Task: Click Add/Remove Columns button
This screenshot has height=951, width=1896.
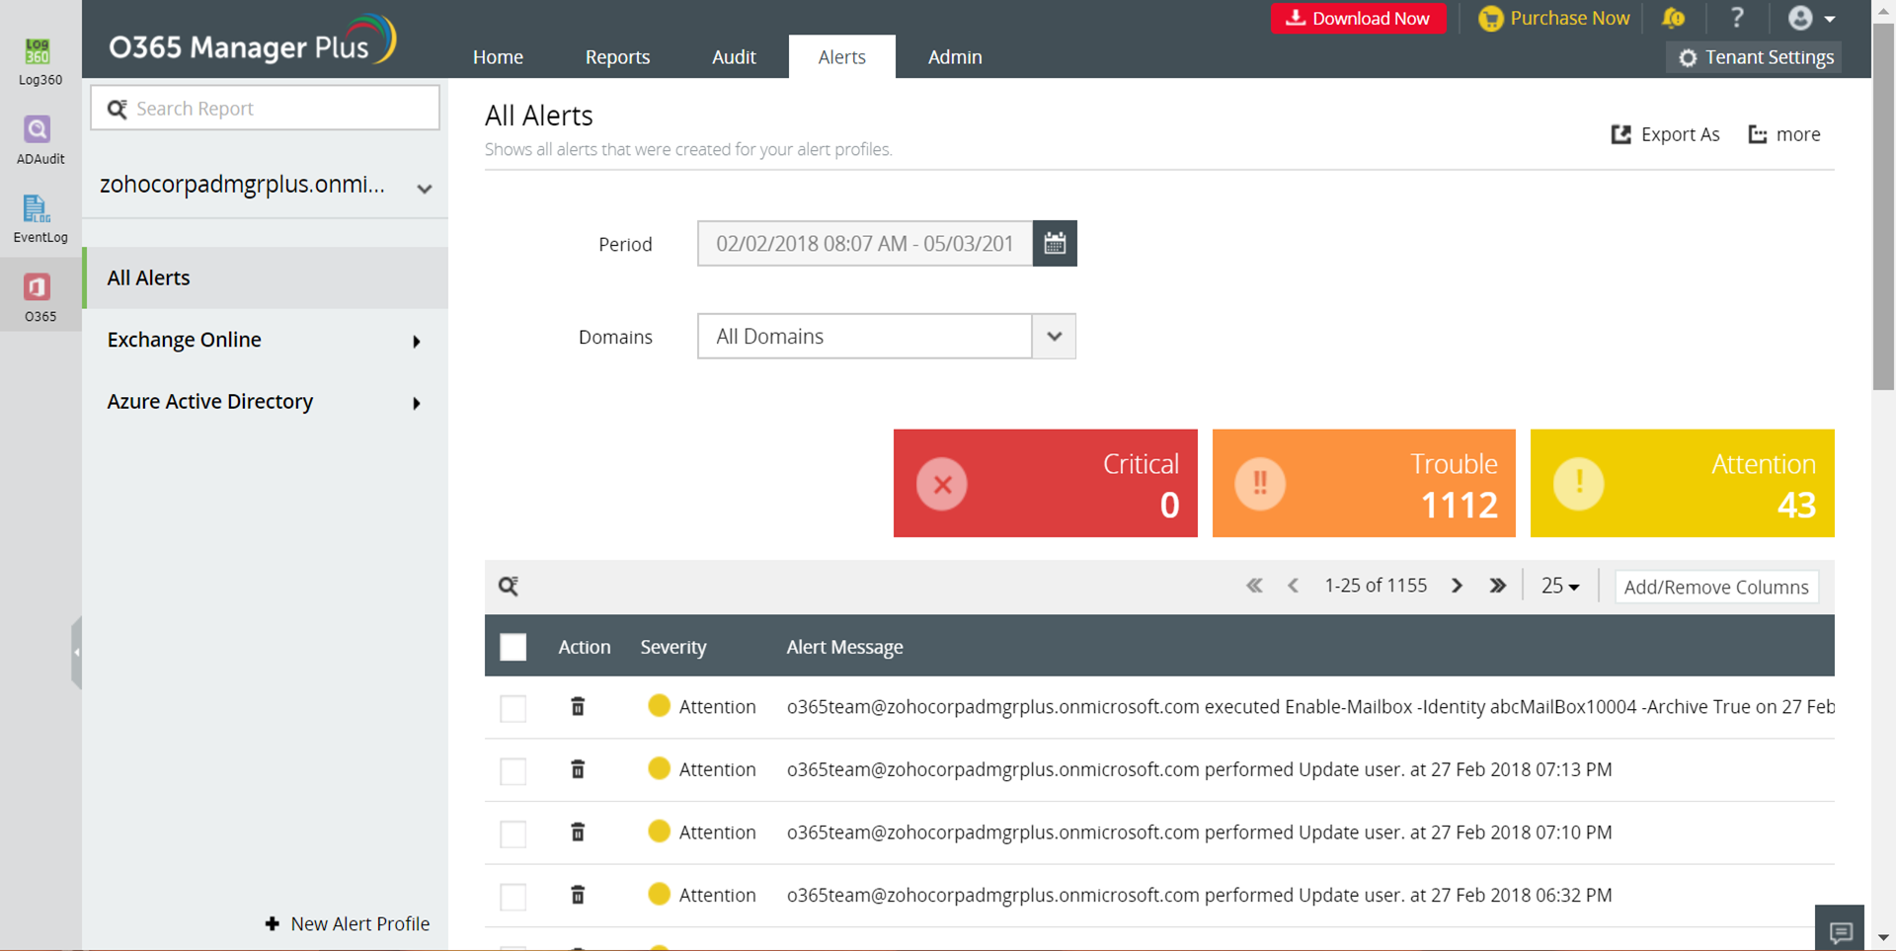Action: [1716, 587]
